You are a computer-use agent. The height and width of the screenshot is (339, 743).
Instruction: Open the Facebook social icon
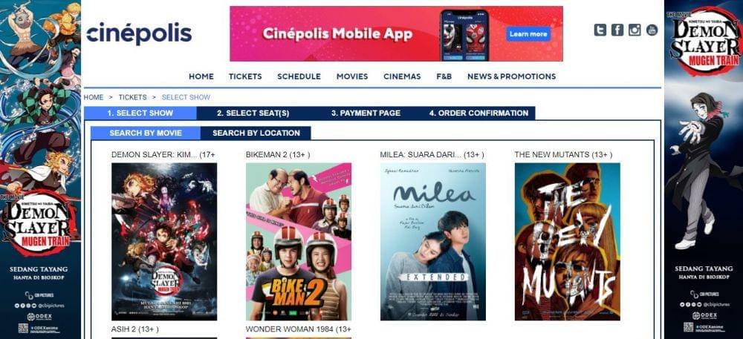(x=617, y=30)
